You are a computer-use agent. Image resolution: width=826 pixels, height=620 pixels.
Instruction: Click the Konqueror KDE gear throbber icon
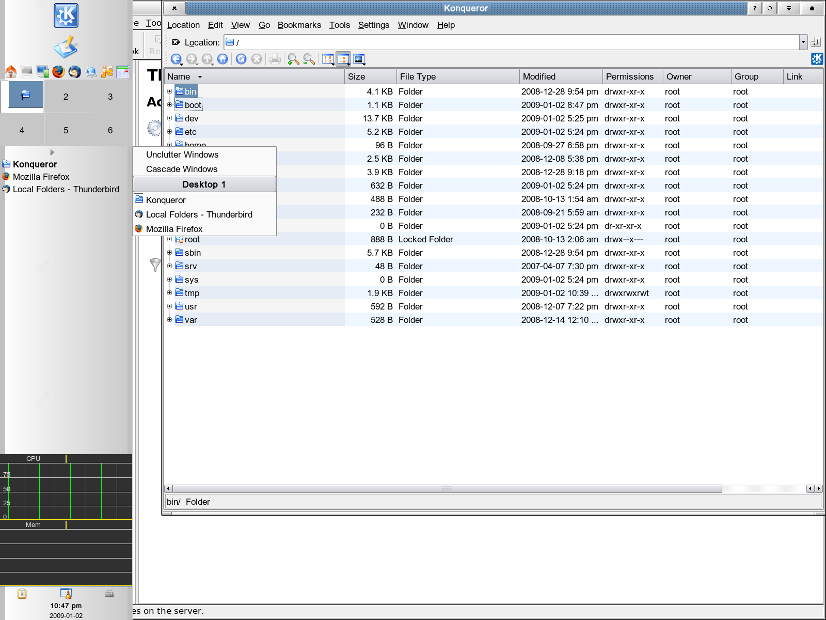817,59
